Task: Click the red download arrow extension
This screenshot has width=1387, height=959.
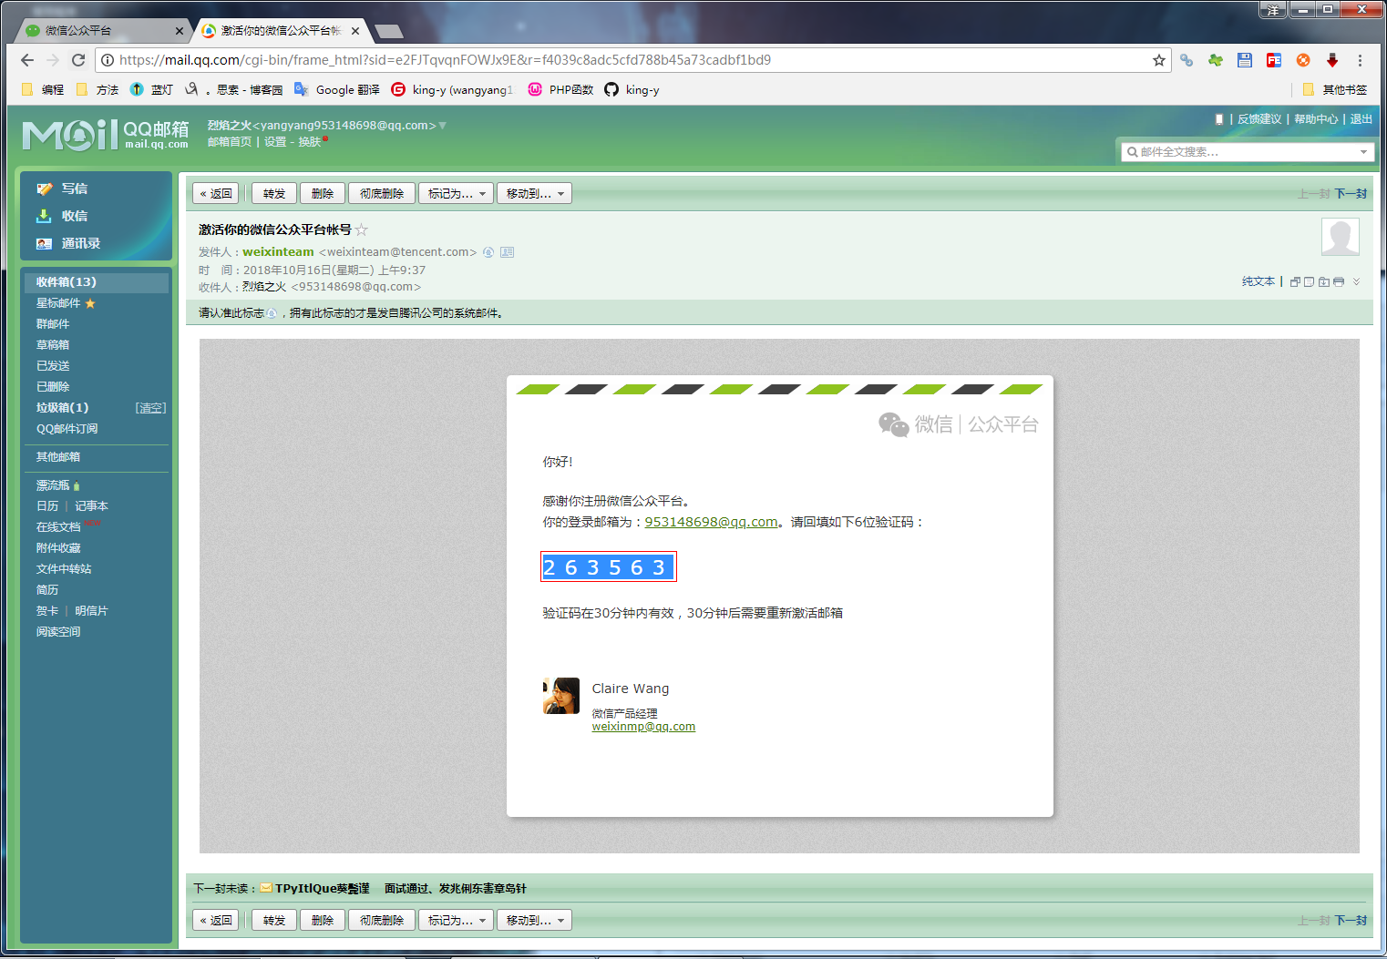Action: [x=1332, y=60]
